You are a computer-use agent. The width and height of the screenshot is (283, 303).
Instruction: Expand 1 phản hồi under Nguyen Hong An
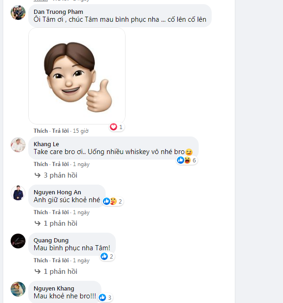pyautogui.click(x=56, y=223)
